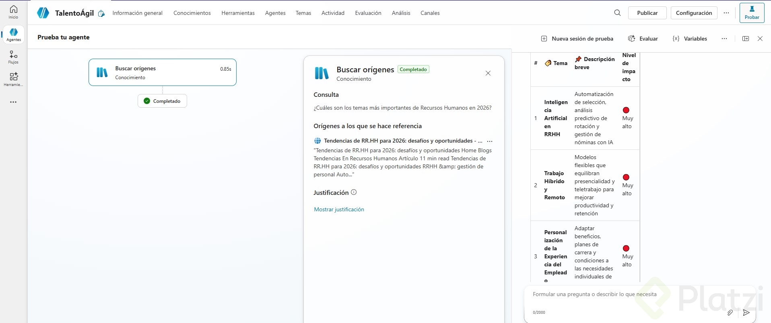This screenshot has height=323, width=771.
Task: Click the Nivel de impacto column header
Action: point(629,67)
